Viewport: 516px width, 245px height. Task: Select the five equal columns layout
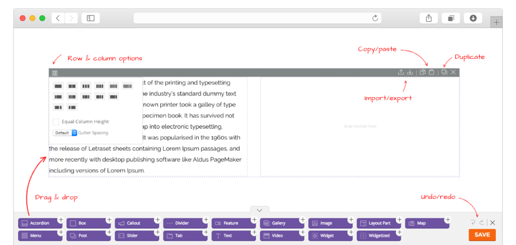pos(113,86)
